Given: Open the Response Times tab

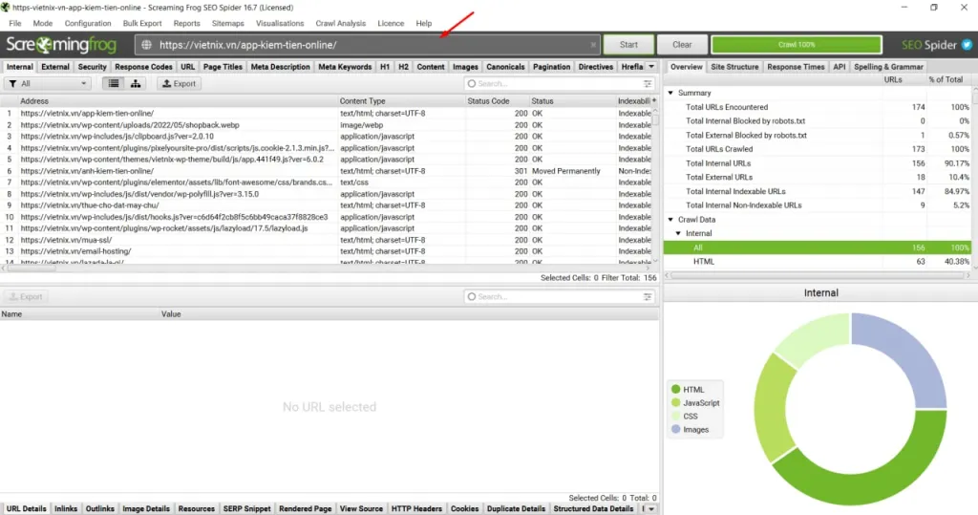Looking at the screenshot, I should coord(796,67).
